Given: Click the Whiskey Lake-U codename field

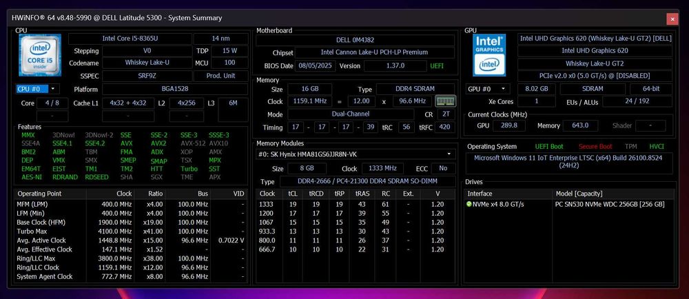Looking at the screenshot, I should click(147, 63).
